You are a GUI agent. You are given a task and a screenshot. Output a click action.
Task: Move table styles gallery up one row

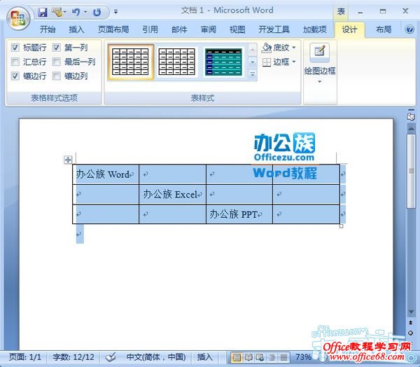point(252,50)
